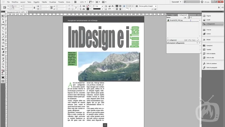The width and height of the screenshot is (225, 127).
Task: Select the Scissors tool
Action: coord(3,46)
